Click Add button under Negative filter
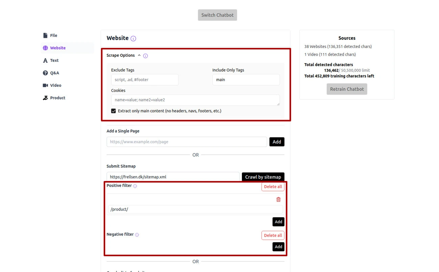 point(278,247)
